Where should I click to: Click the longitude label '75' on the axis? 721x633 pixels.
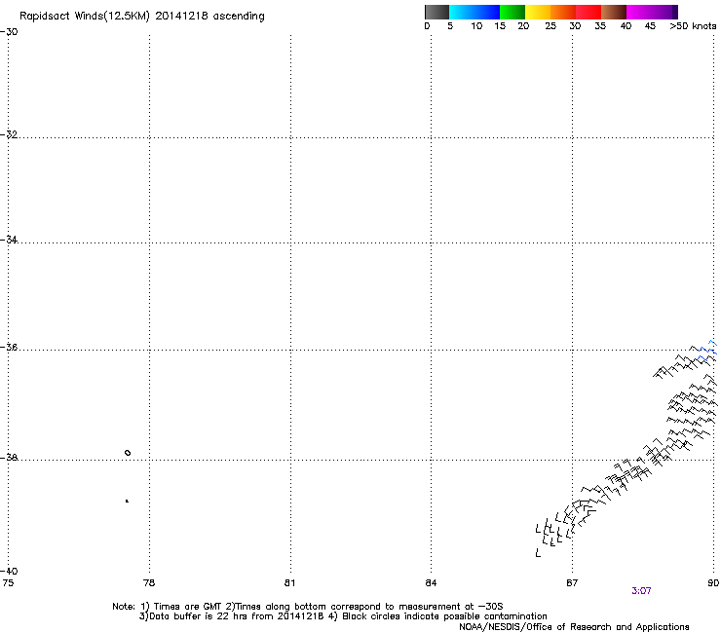pos(8,583)
